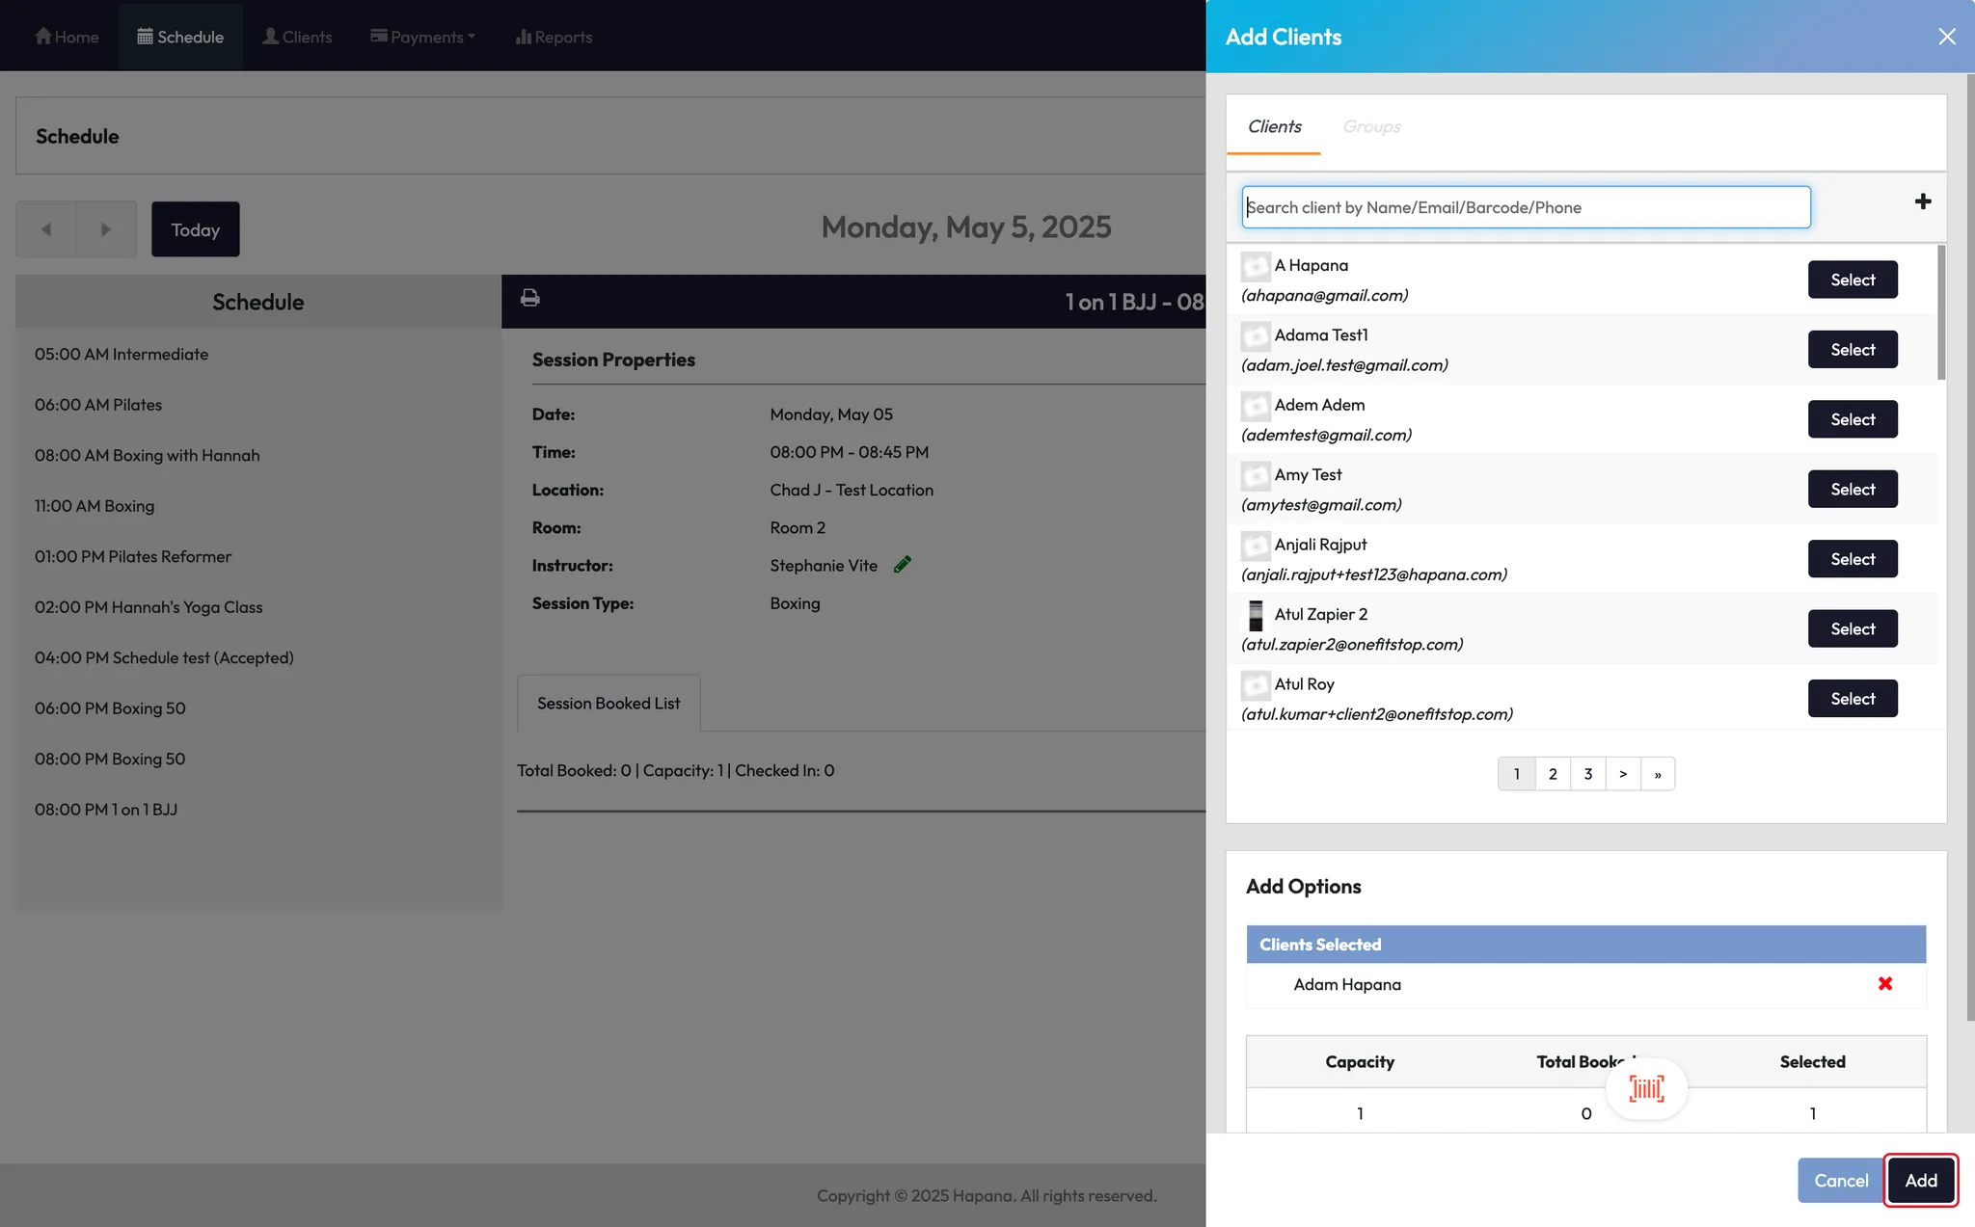Open the Payments dropdown menu
This screenshot has height=1227, width=1975.
click(x=422, y=37)
